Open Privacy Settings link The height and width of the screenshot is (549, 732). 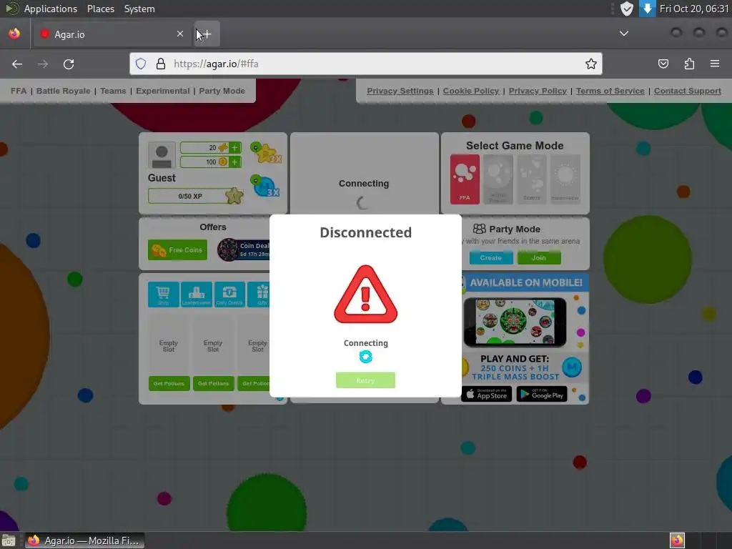[x=400, y=91]
